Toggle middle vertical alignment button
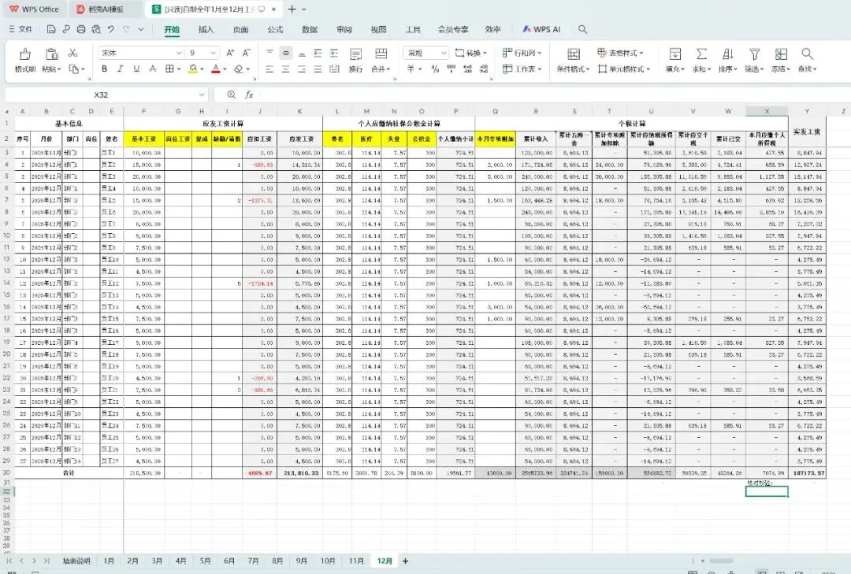851x574 pixels. [x=285, y=53]
